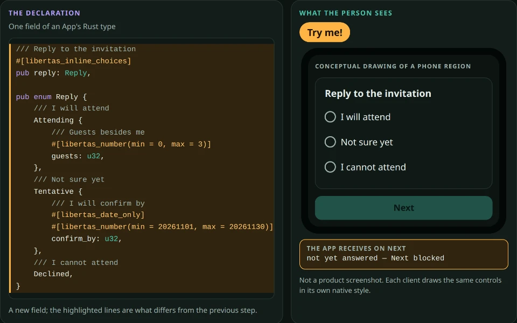Click the "THE APP RECEIVES ON NEXT" label

click(x=356, y=249)
